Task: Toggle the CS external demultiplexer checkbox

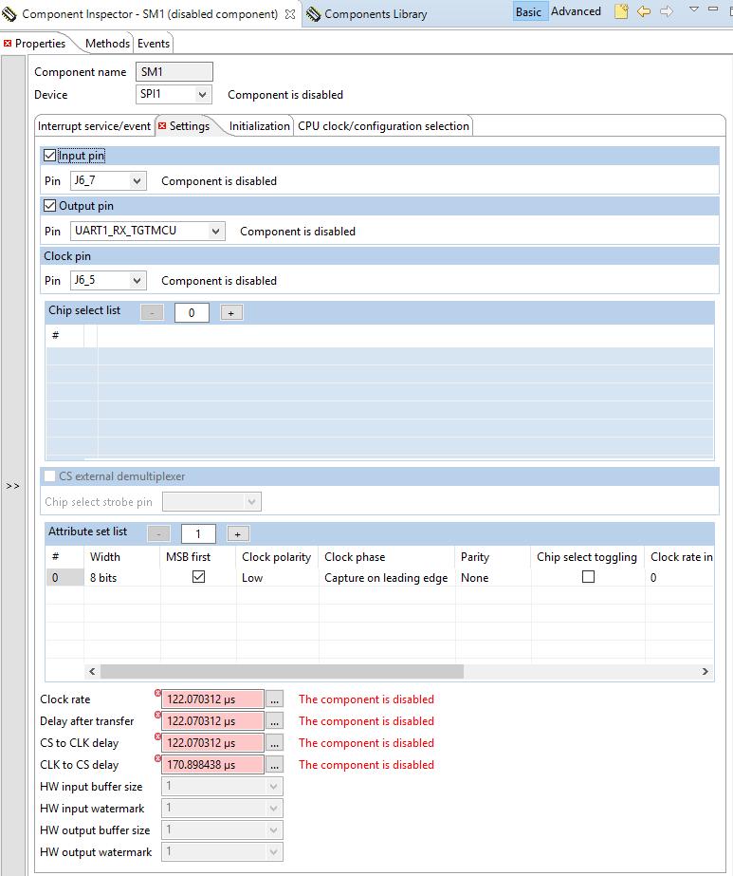Action: pos(49,476)
